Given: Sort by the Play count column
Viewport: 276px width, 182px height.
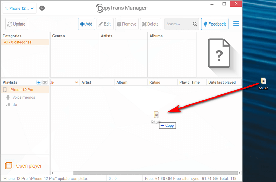Looking at the screenshot, I should tap(184, 82).
